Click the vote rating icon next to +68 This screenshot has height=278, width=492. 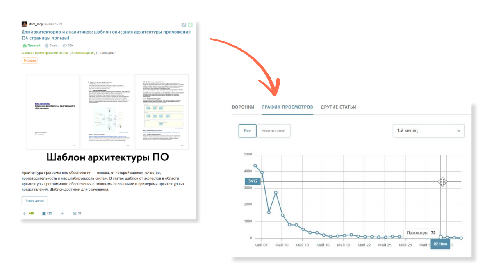click(x=25, y=214)
